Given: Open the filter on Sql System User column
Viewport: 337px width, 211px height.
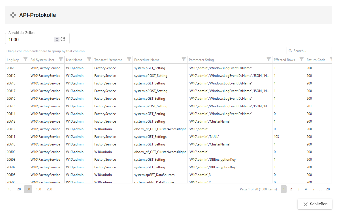Looking at the screenshot, I should (61, 60).
